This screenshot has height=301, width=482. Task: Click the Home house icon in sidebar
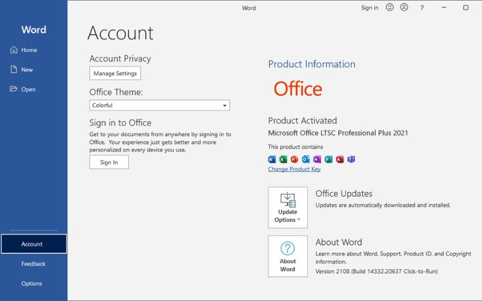(x=14, y=49)
